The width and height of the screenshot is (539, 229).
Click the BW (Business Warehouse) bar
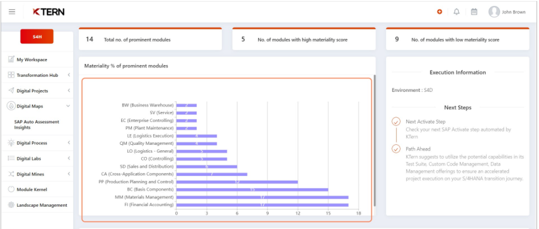click(x=186, y=105)
